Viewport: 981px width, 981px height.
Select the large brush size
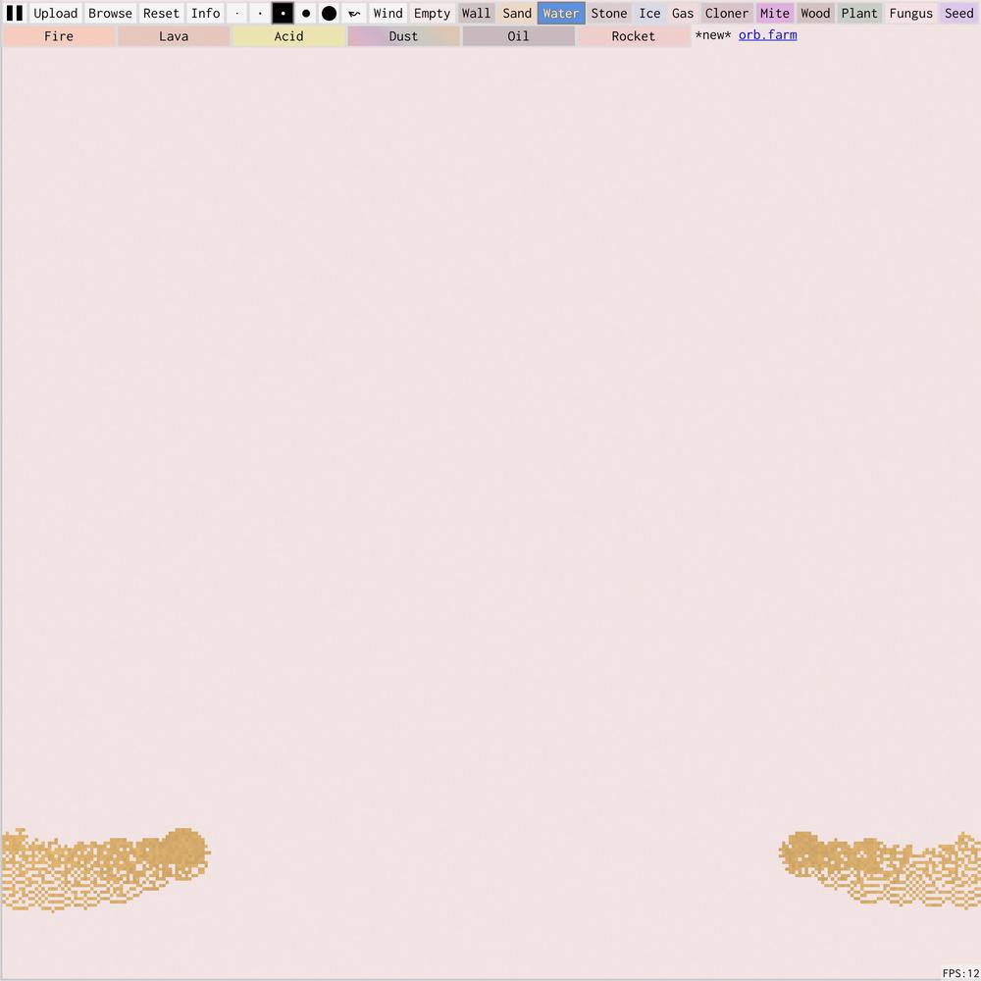[306, 13]
